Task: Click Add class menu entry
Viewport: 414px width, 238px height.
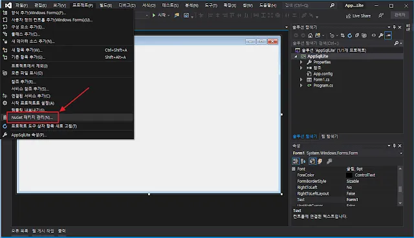Action: (26, 34)
